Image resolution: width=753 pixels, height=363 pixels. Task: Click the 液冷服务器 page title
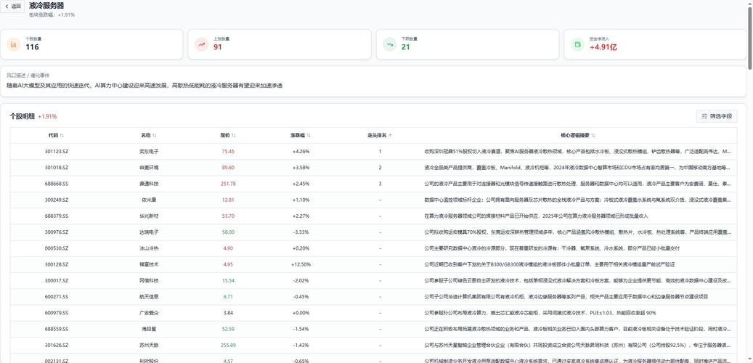(46, 6)
